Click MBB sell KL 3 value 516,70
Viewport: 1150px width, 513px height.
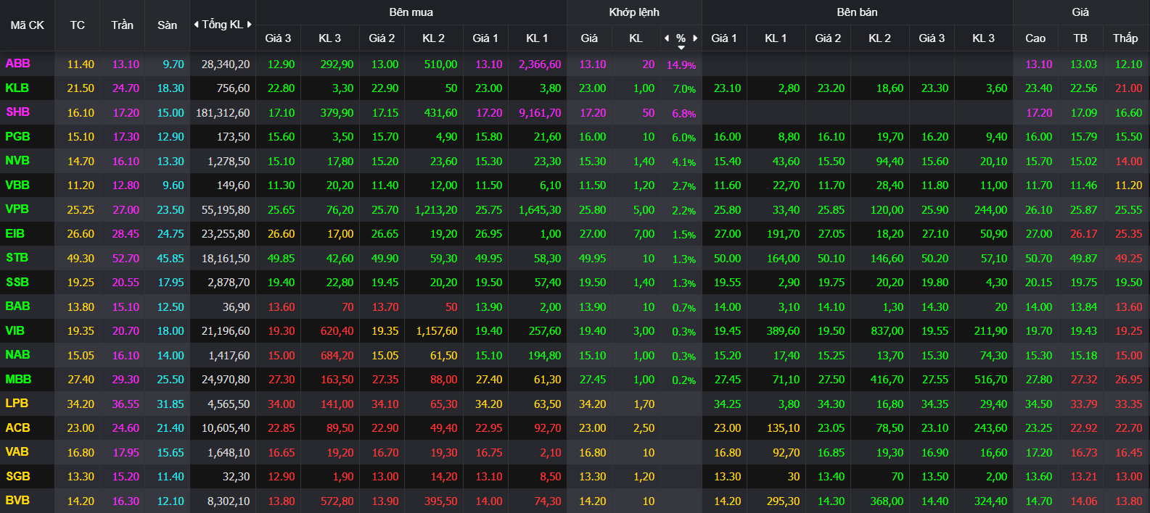991,380
